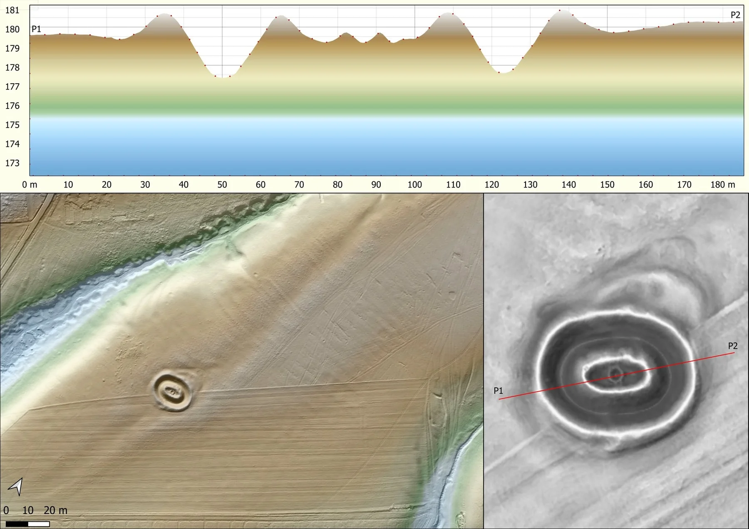Click the 173 elevation axis value
The width and height of the screenshot is (749, 529).
[x=12, y=163]
